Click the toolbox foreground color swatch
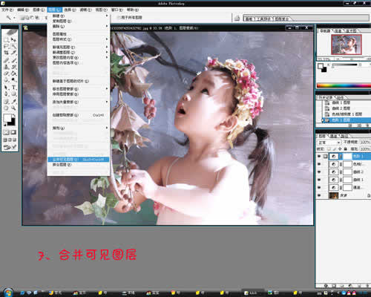Viewport: 371px width, 297px height. pyautogui.click(x=7, y=118)
